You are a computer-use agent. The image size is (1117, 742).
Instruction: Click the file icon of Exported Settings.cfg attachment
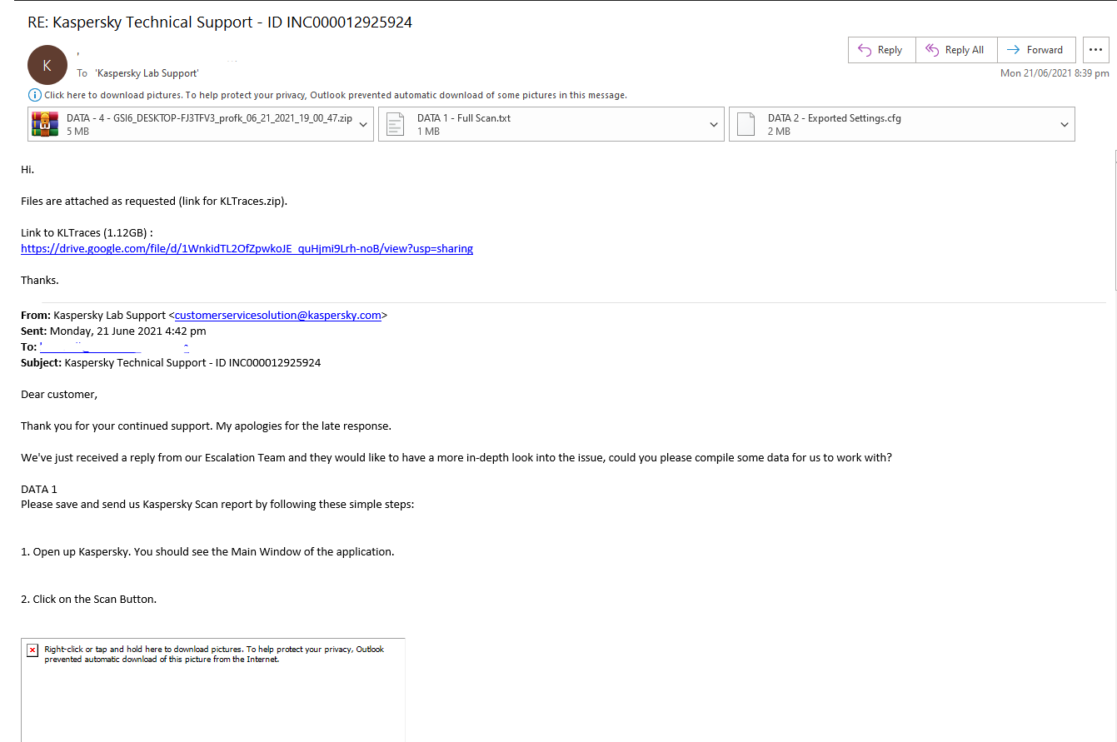pos(746,124)
